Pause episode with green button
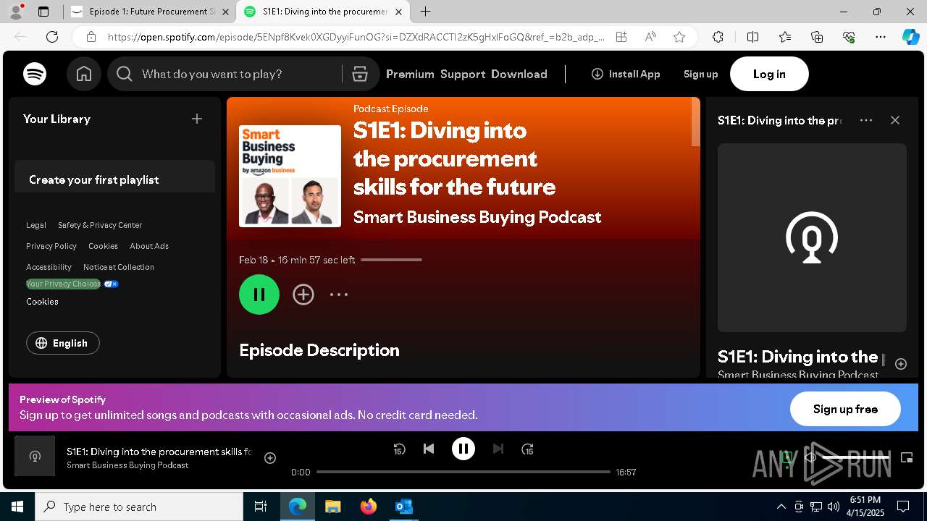927x521 pixels. (x=259, y=295)
